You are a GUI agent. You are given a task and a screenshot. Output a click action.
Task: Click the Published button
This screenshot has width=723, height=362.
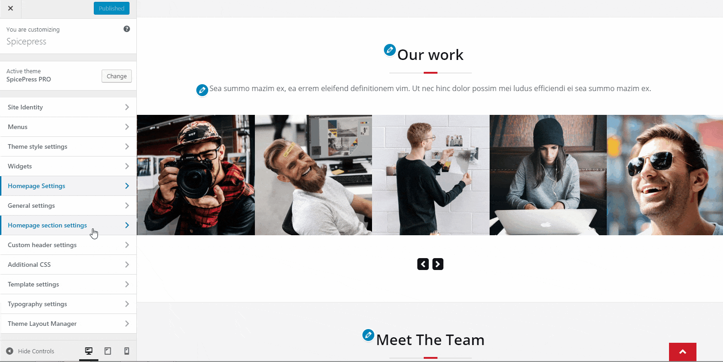[x=112, y=8]
